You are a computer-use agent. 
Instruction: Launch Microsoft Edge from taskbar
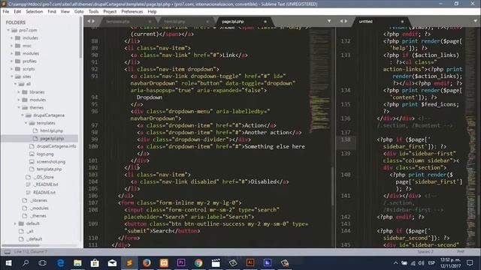click(x=60, y=263)
